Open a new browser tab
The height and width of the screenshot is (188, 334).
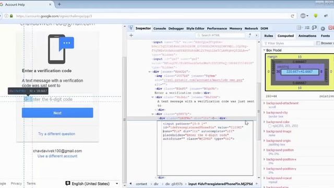pos(59,5)
